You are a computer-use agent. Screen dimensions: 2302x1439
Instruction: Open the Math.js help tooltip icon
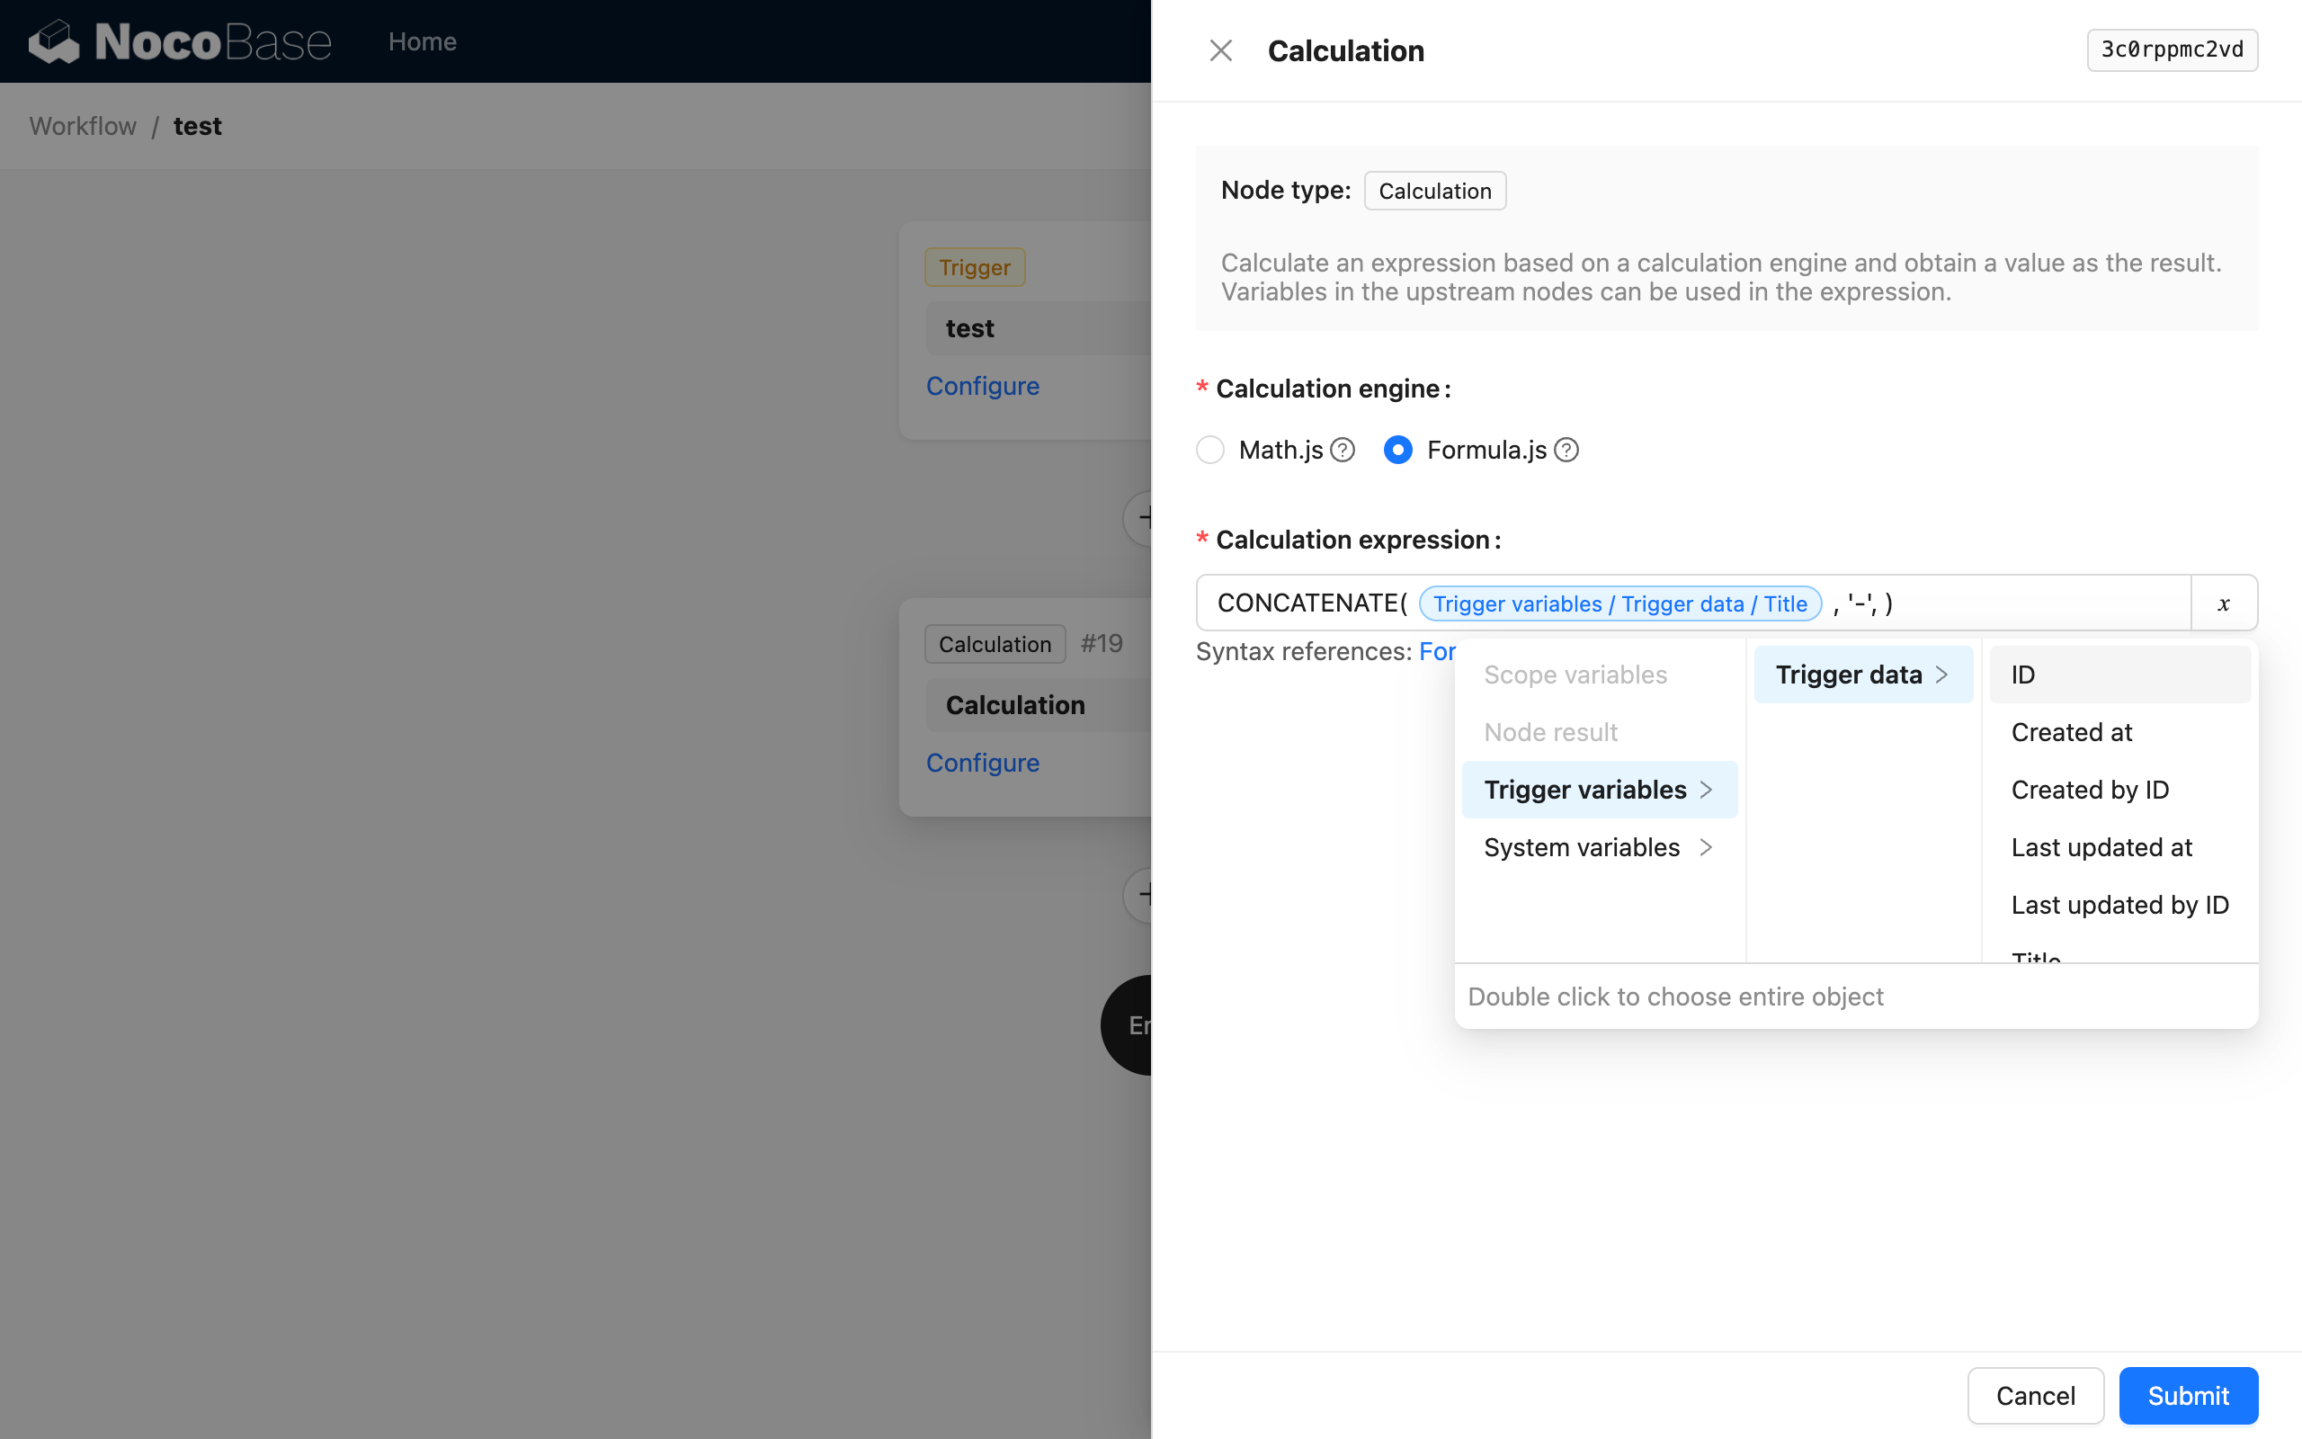[x=1343, y=449]
